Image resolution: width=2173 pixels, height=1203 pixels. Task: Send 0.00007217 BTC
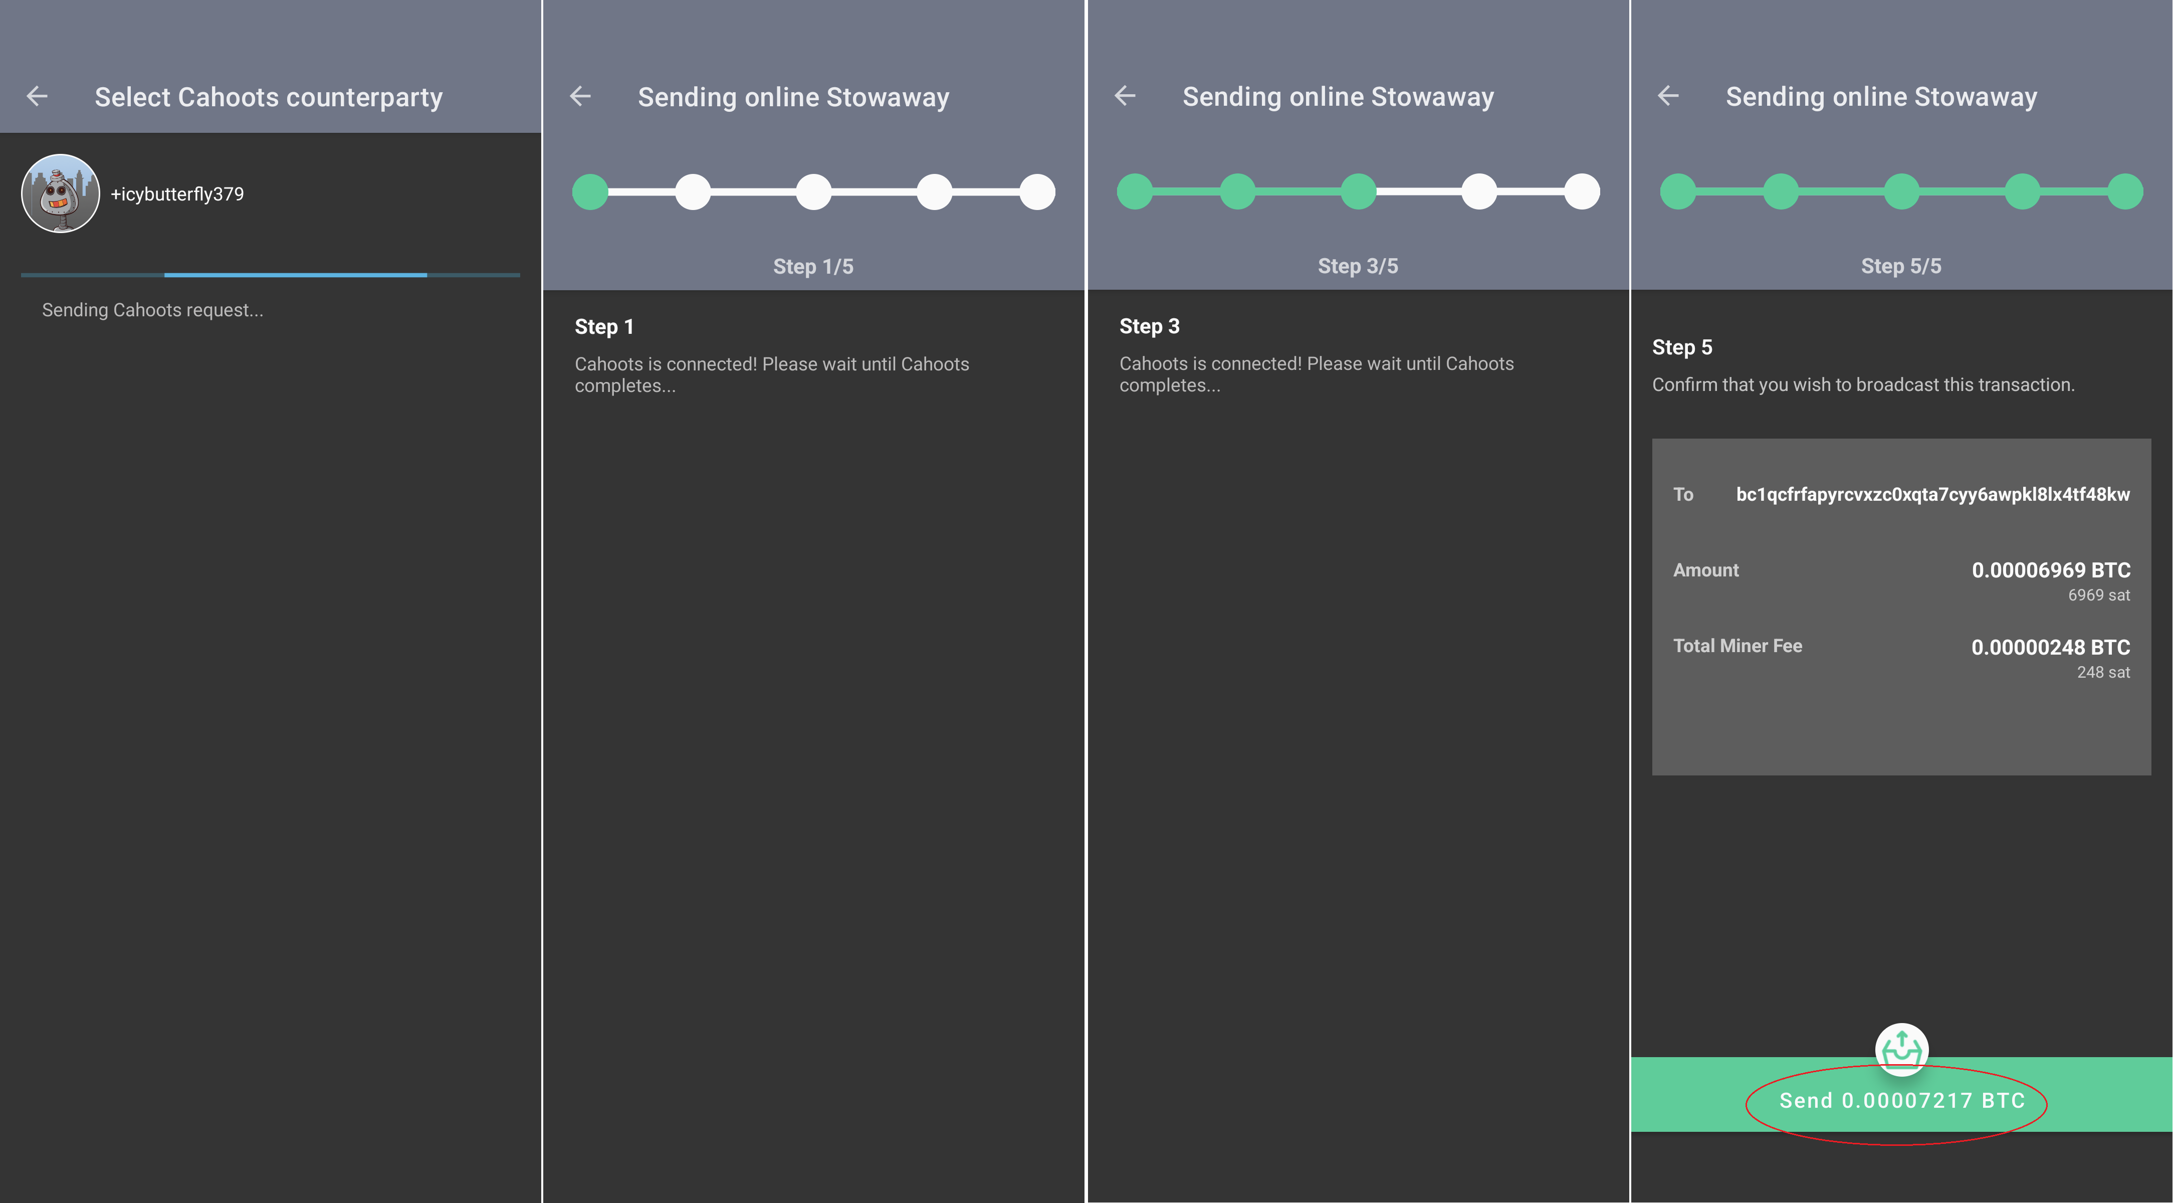[x=1901, y=1100]
